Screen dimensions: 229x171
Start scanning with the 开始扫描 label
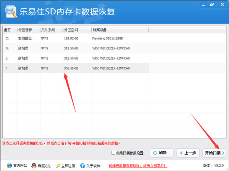(213, 153)
